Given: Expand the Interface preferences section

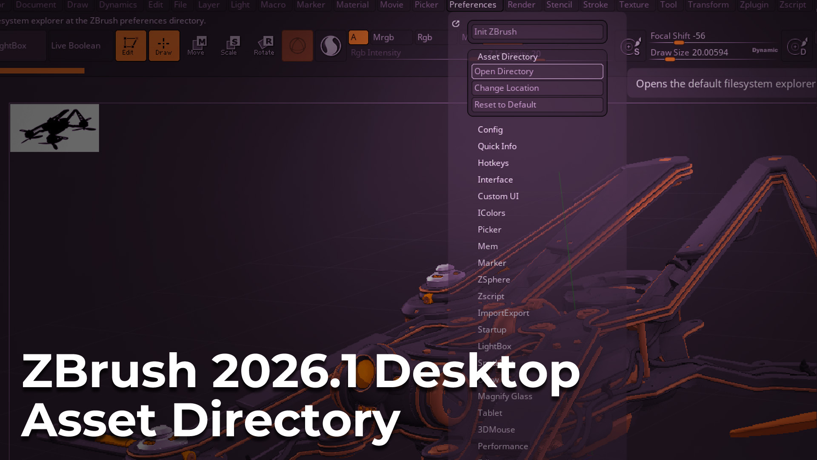Looking at the screenshot, I should click(495, 179).
